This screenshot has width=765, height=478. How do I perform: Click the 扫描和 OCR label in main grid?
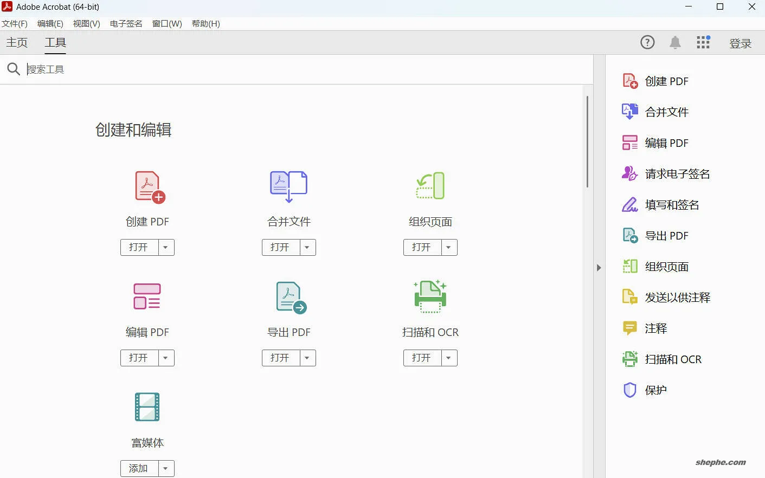[x=430, y=332]
